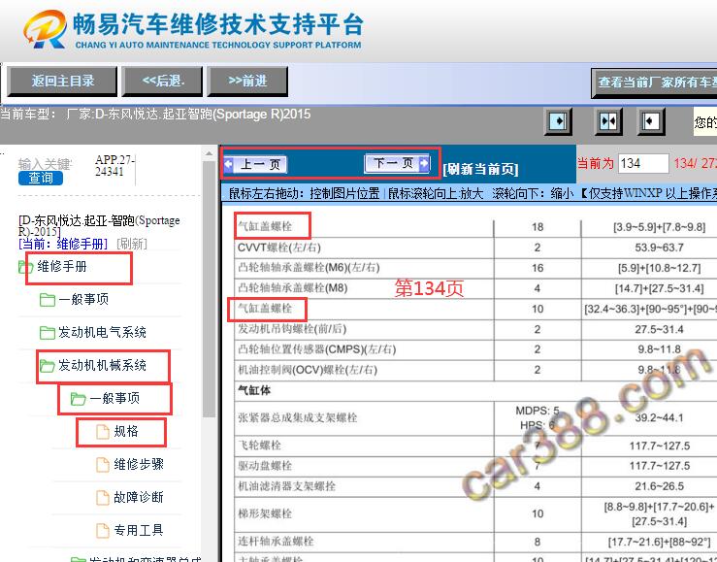The height and width of the screenshot is (562, 717).
Task: Go to next page with 下一页
Action: pos(397,163)
